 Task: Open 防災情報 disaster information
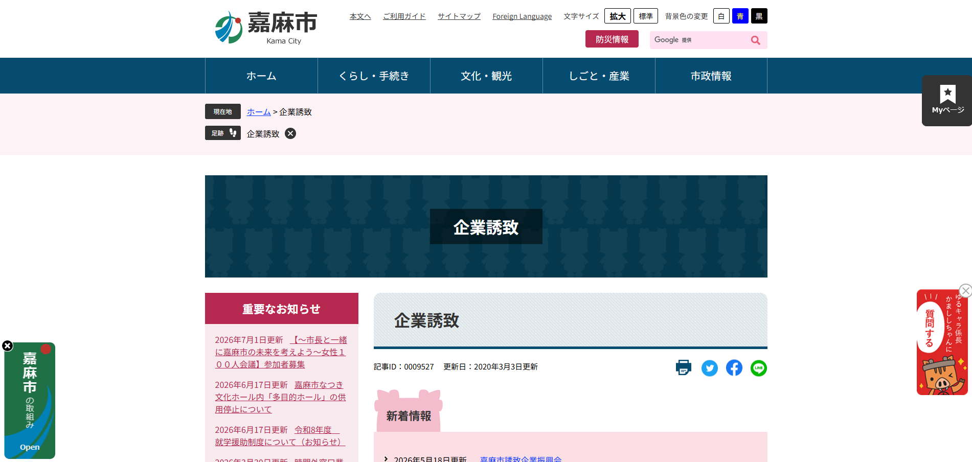[612, 39]
